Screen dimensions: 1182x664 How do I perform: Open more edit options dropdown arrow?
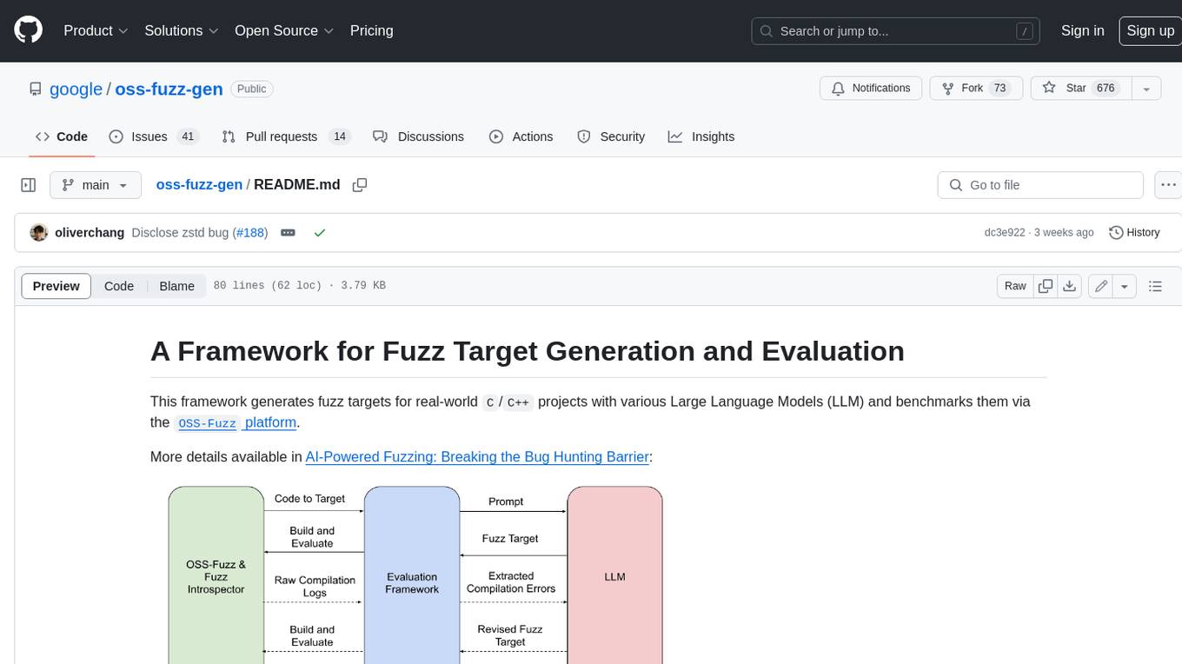pos(1125,286)
